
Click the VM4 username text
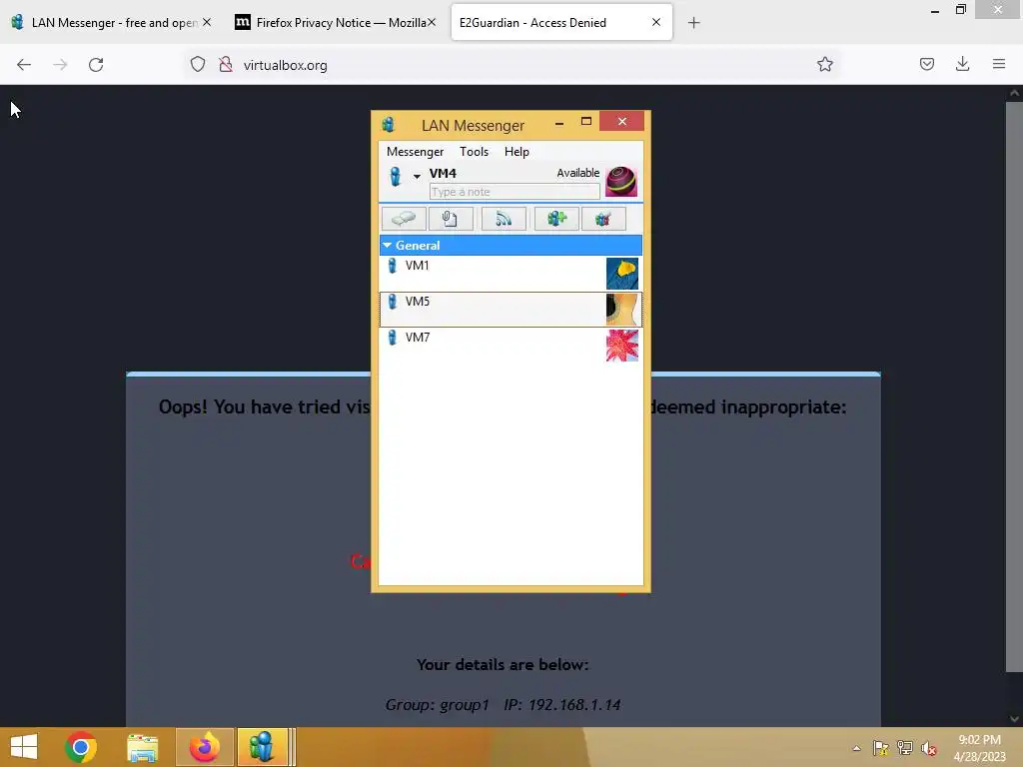click(x=443, y=174)
